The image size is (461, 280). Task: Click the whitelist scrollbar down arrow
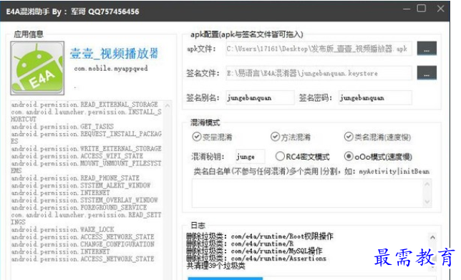(427, 202)
